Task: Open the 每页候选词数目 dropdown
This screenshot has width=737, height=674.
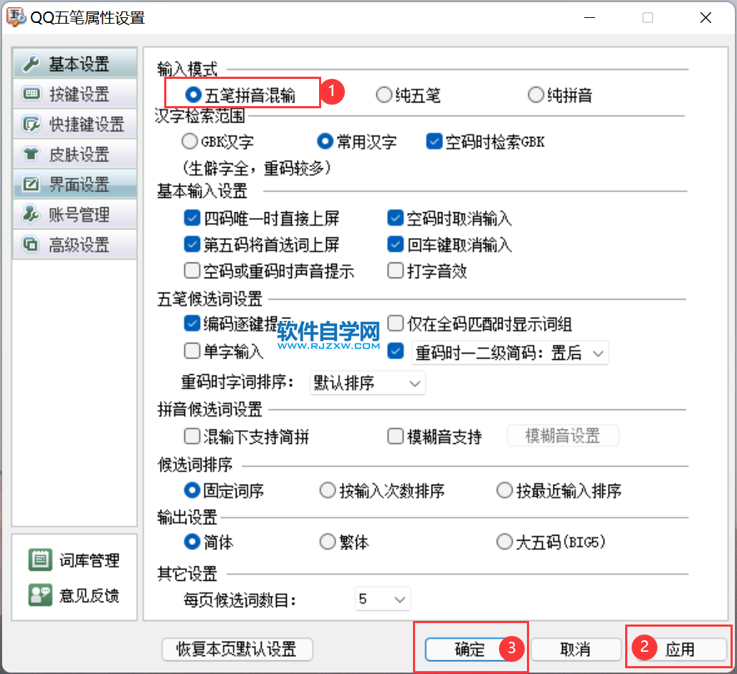Action: [383, 599]
